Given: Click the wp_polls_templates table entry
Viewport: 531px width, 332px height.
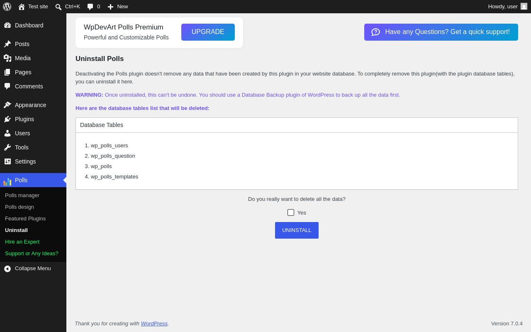Looking at the screenshot, I should click(x=114, y=177).
